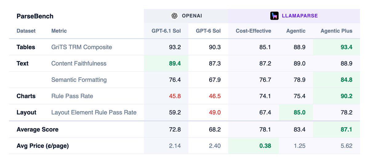Click the Agentic Plus column header
This screenshot has height=163, width=369.
pos(336,31)
